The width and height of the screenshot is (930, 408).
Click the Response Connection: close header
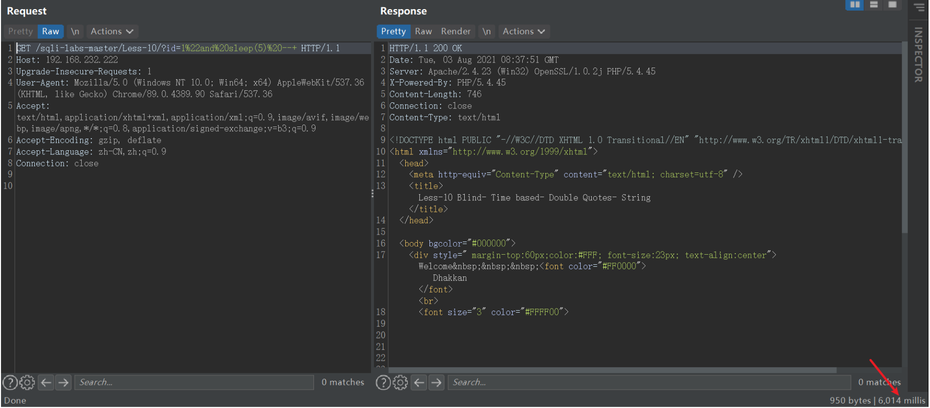click(431, 106)
